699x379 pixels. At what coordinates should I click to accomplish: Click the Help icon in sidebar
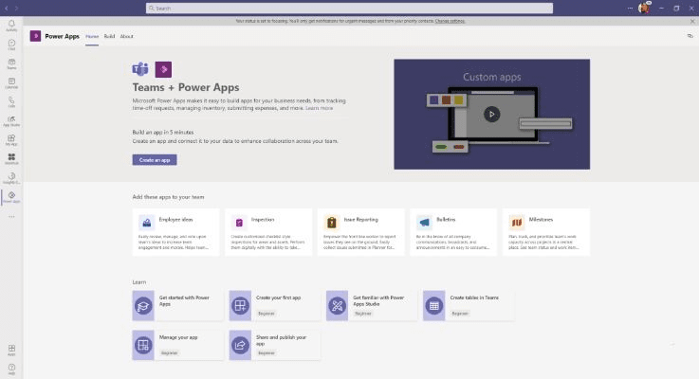11,368
